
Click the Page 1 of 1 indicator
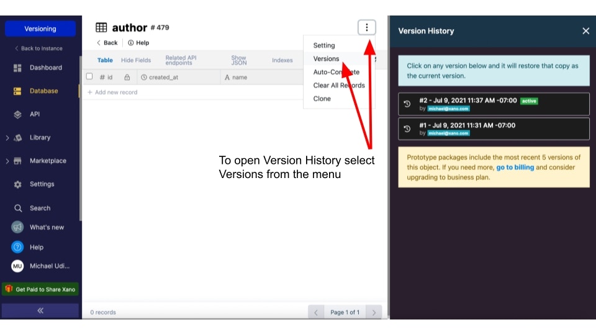point(345,312)
